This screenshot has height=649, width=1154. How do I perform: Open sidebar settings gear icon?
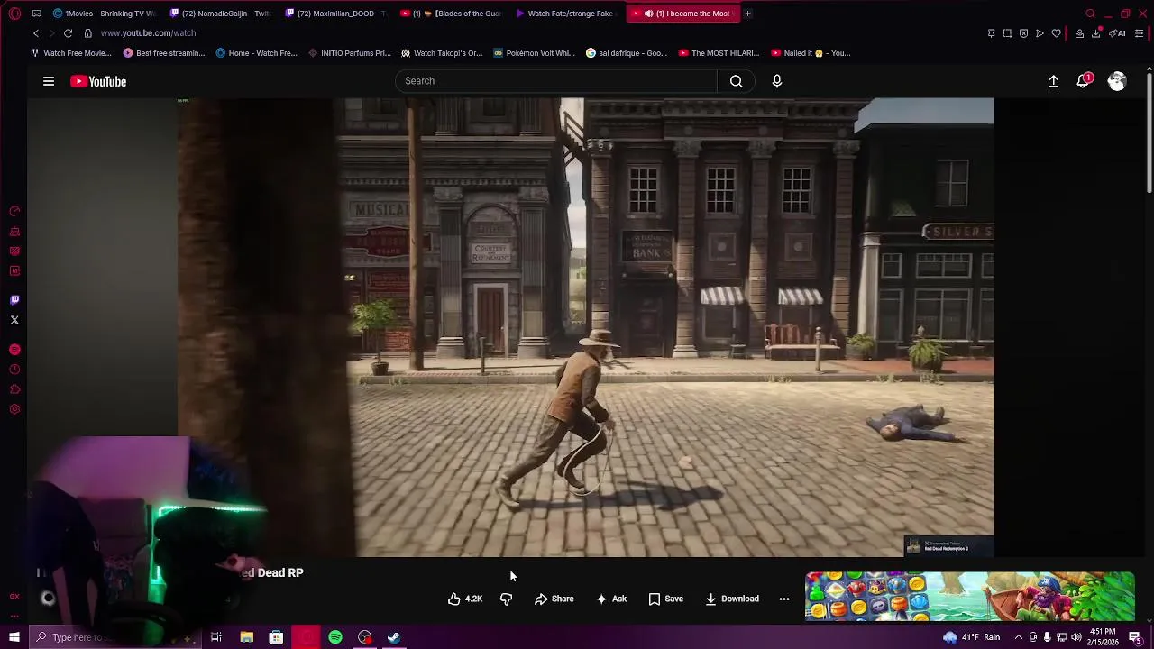click(x=14, y=409)
